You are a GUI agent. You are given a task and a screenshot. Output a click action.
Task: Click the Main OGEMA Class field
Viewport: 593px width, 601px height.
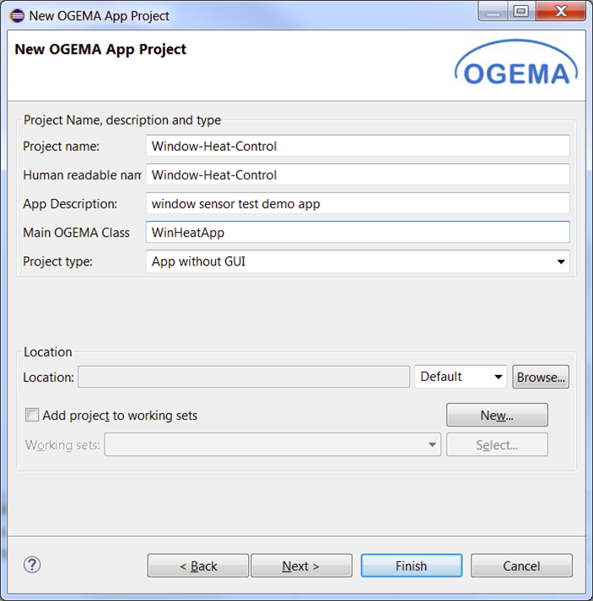(358, 232)
